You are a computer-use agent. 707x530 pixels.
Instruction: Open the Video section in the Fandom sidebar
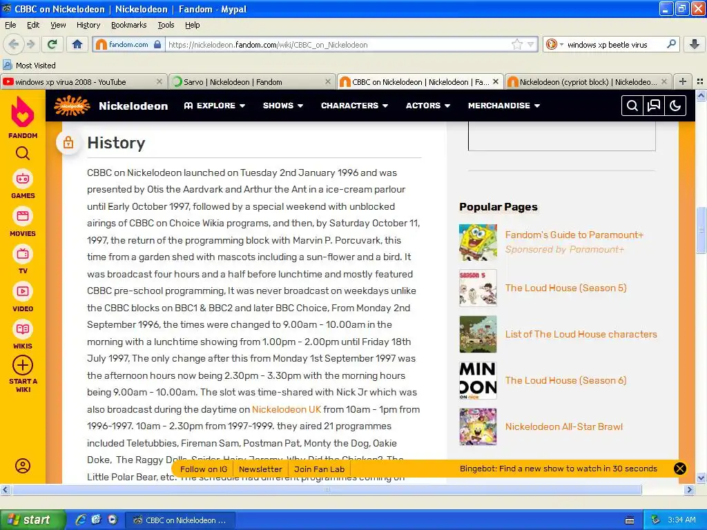point(23,297)
